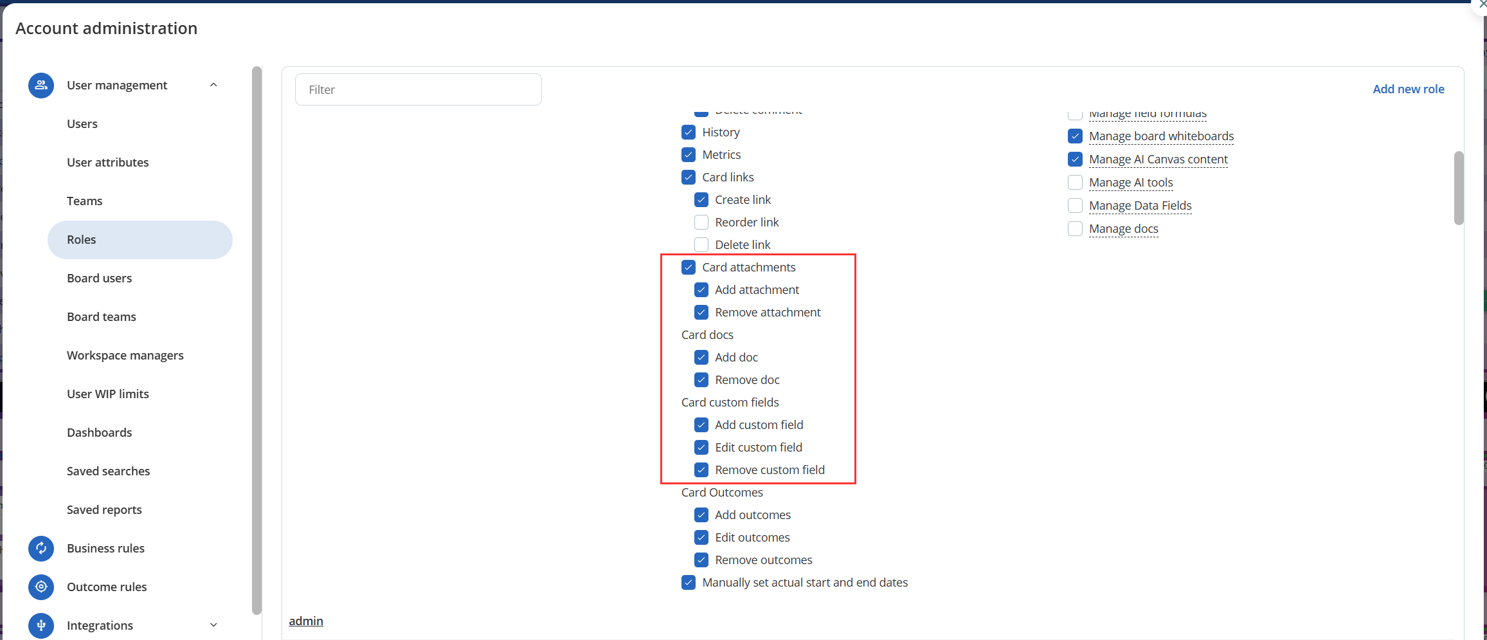Click the Integrations plug icon
Image resolution: width=1487 pixels, height=640 pixels.
tap(41, 625)
